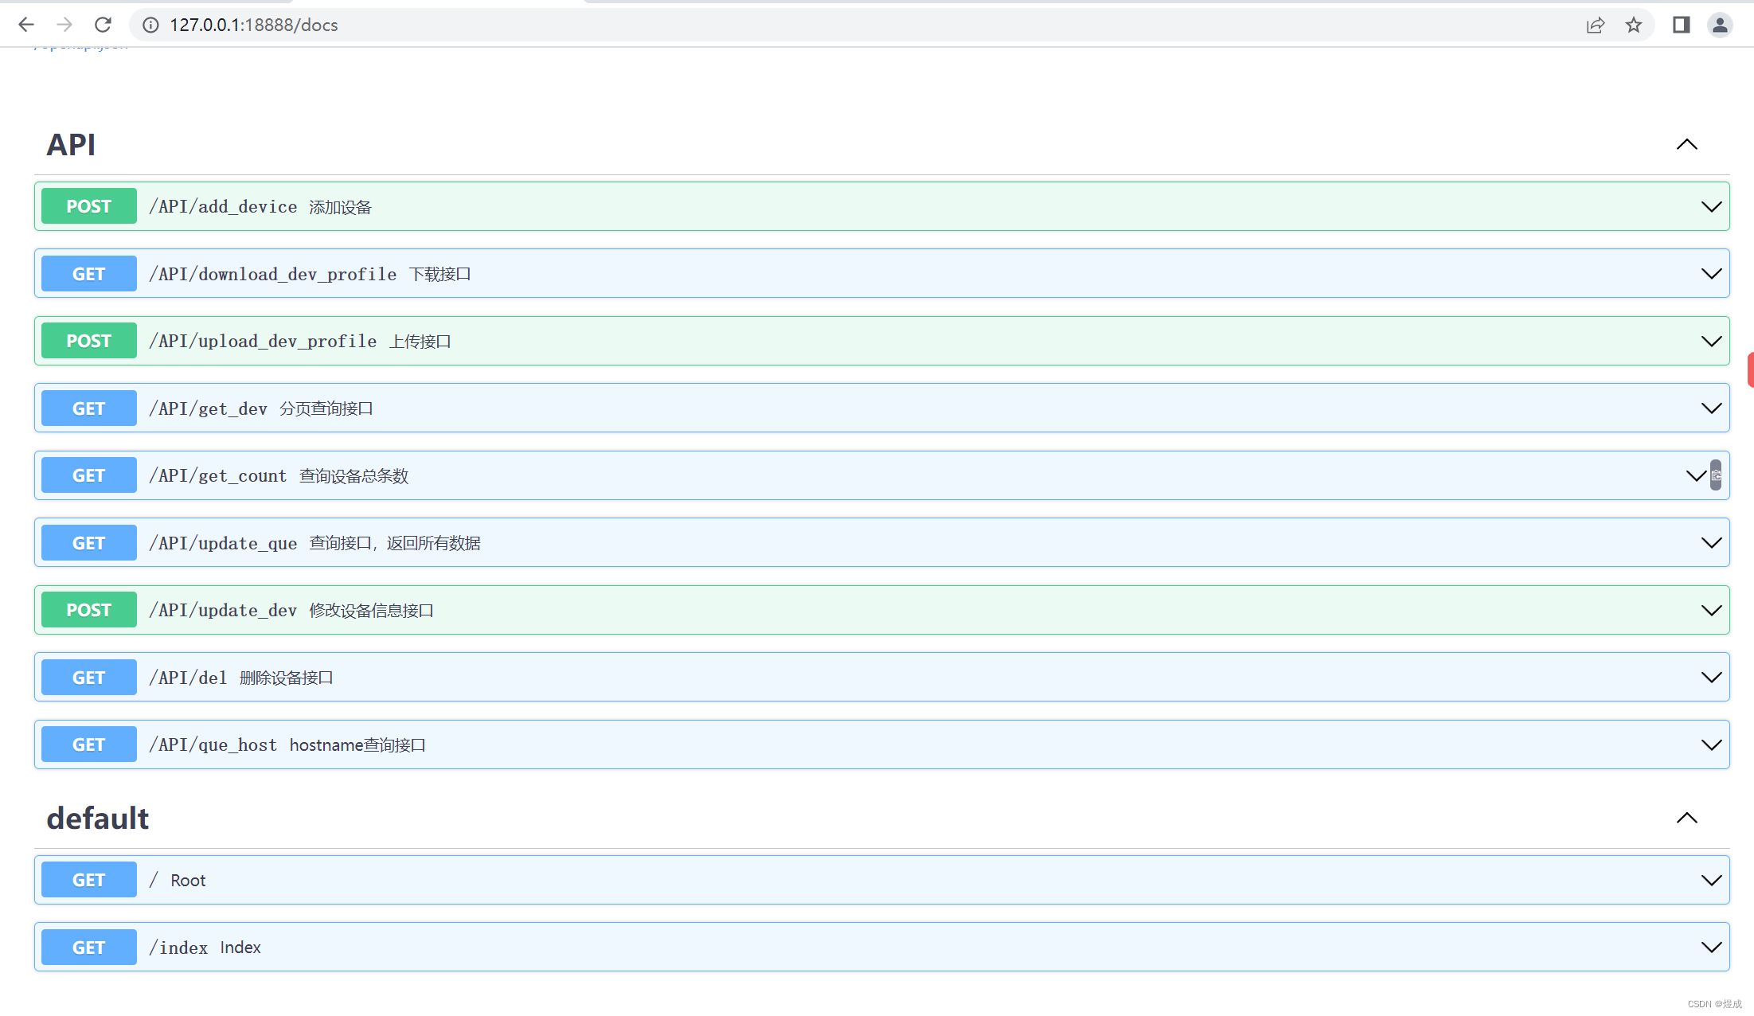The image size is (1754, 1016).
Task: Open GET /API/get_dev endpoint
Action: [x=209, y=408]
